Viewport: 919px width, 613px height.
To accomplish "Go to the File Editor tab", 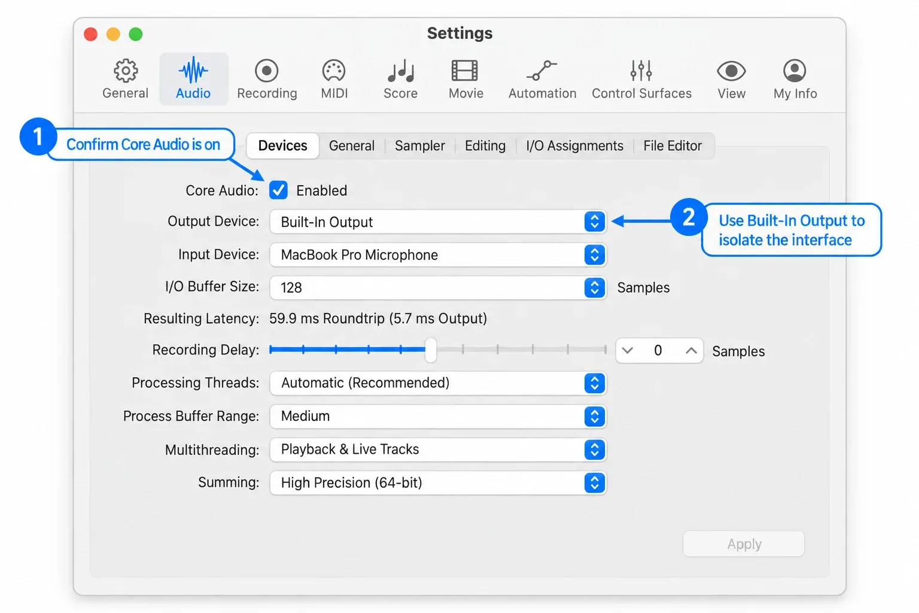I will [x=672, y=146].
